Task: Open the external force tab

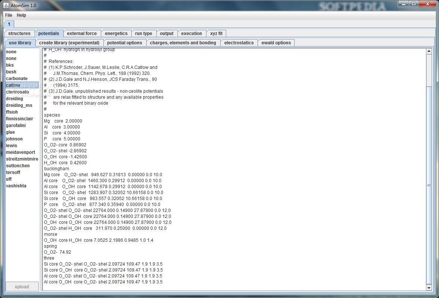Action: click(x=82, y=34)
